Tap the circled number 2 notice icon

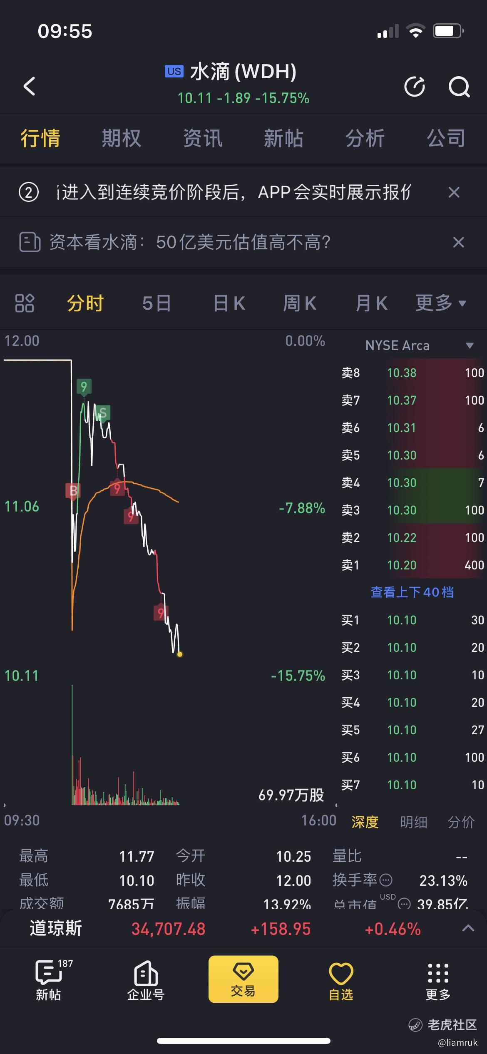click(29, 192)
